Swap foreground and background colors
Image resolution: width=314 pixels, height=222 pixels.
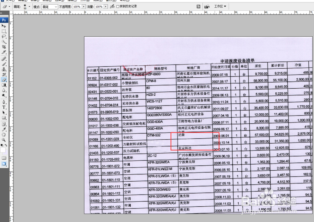6,145
